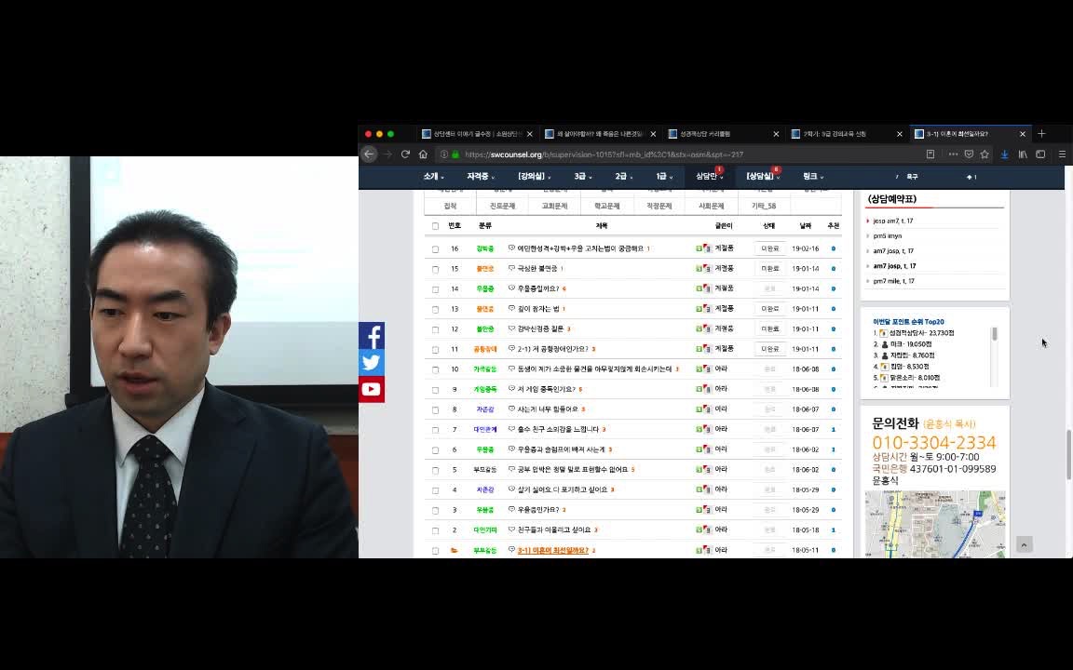The image size is (1073, 670).
Task: Click the Twitter share icon
Action: (371, 363)
